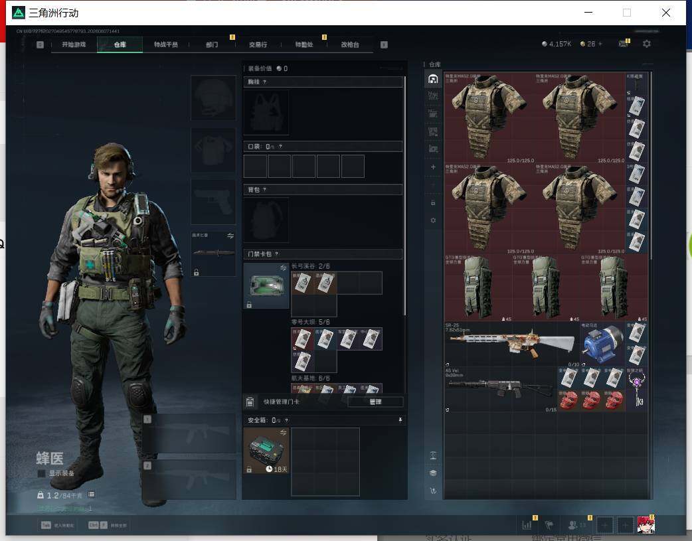Click the AS Val rifle in warehouse
692x541 pixels.
coord(501,389)
